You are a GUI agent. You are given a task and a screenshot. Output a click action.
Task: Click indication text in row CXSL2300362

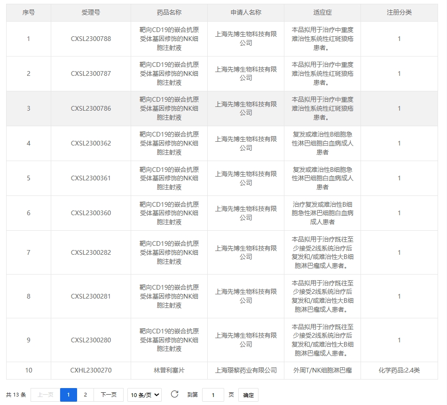click(322, 143)
